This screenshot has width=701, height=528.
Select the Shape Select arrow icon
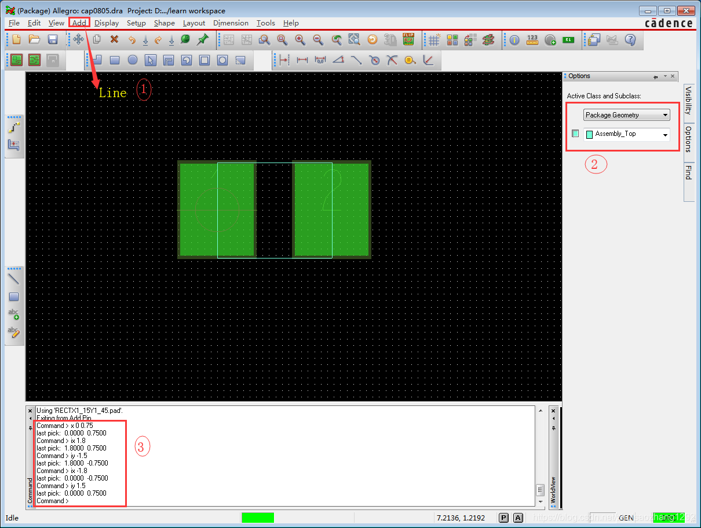(151, 60)
